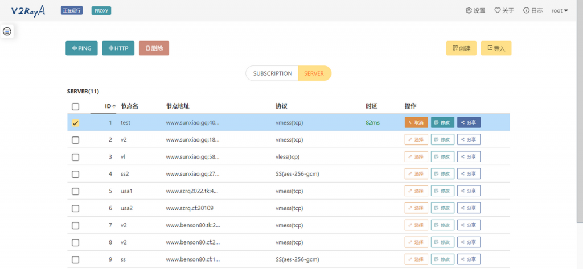Image resolution: width=583 pixels, height=269 pixels.
Task: Select the SERVER tab
Action: pyautogui.click(x=314, y=73)
